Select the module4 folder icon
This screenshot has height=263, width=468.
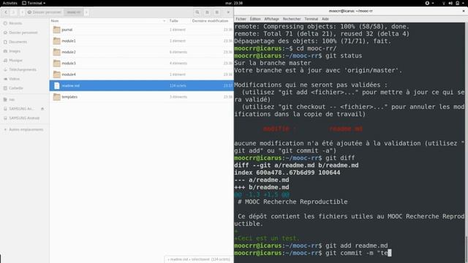[x=57, y=75]
